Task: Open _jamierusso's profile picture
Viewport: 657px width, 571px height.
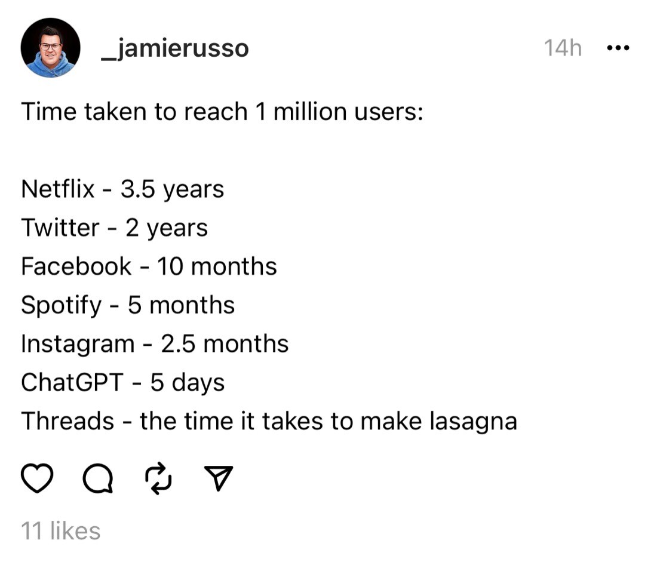Action: coord(50,48)
